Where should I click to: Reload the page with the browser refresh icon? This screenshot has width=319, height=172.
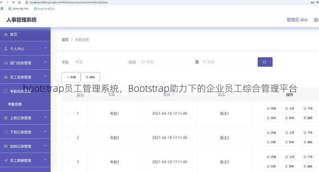tap(13, 2)
